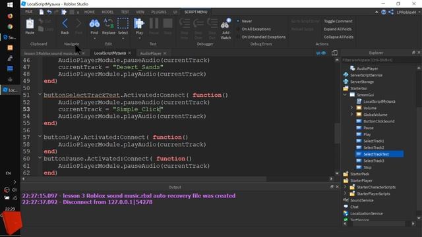This screenshot has height=237, width=422.
Task: Click the EN language indicator
Action: coord(8,173)
